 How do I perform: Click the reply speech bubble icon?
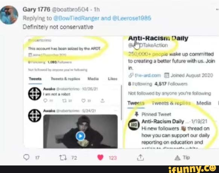(26, 158)
